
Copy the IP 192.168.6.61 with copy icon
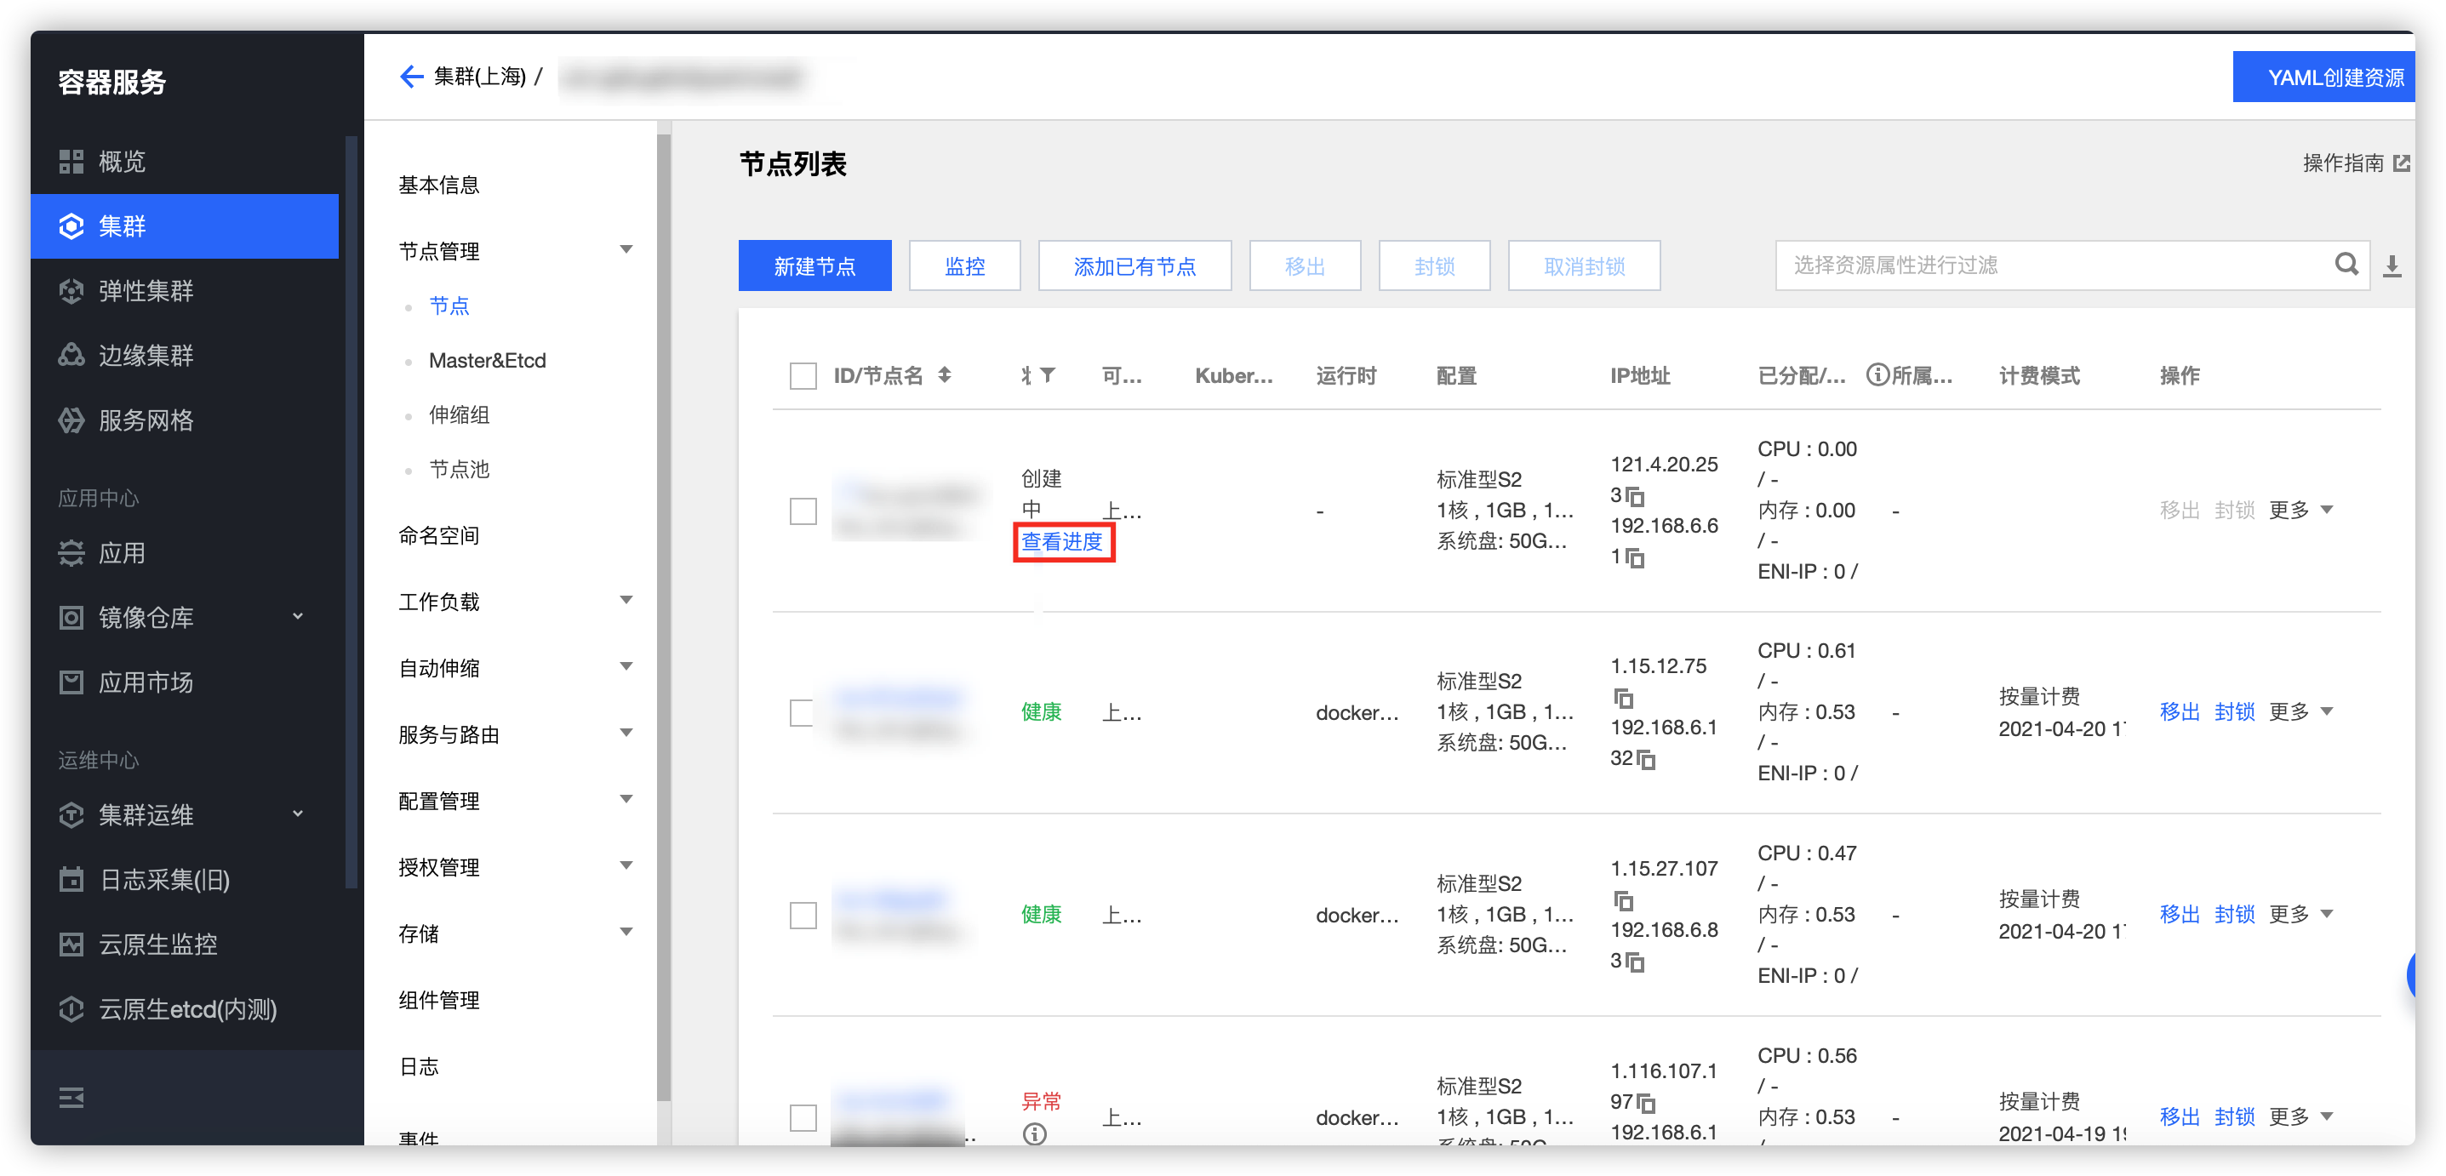click(x=1634, y=557)
